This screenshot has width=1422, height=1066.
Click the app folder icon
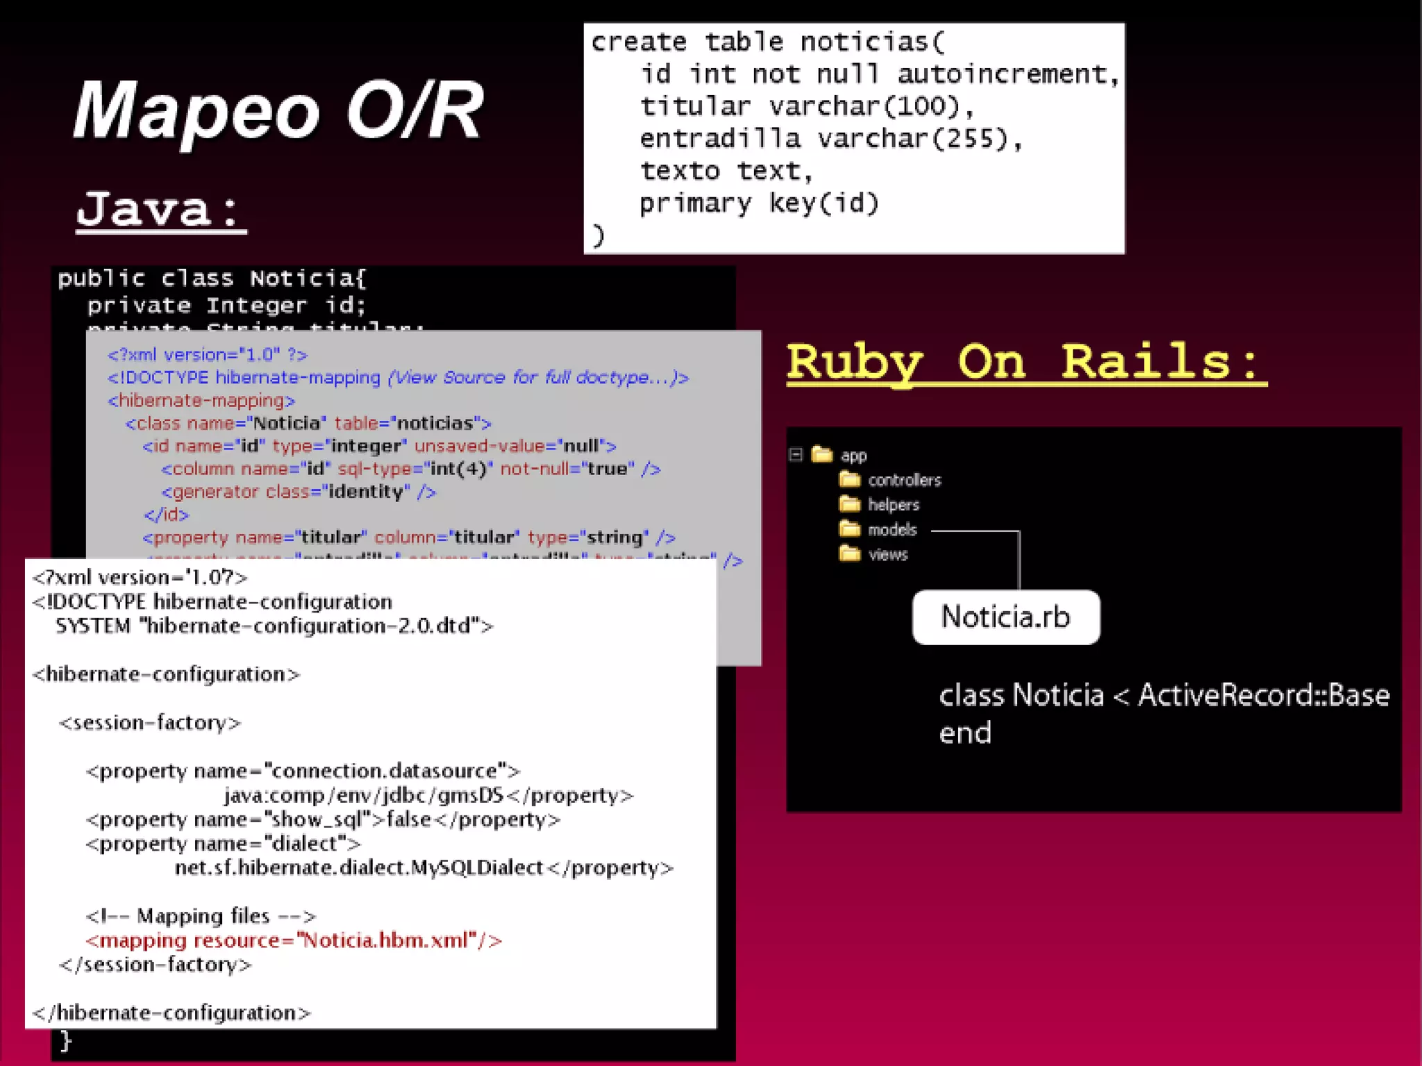822,454
